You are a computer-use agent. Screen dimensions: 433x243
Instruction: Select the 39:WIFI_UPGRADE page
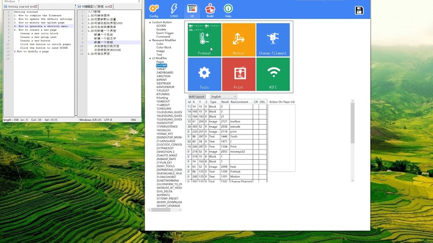168,206
